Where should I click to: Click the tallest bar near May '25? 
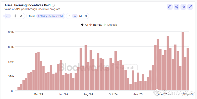(x=183, y=61)
